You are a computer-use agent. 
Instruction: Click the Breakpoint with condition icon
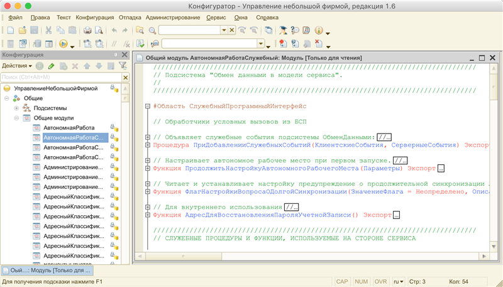tap(294, 43)
